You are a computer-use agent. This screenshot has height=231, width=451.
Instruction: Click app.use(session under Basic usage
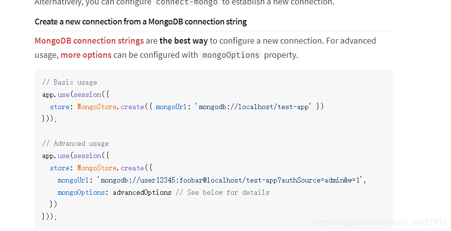pos(73,94)
